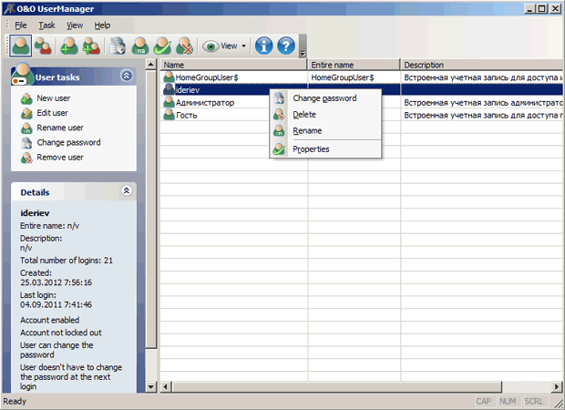
Task: Select the Users view toolbar icon
Action: 21,46
